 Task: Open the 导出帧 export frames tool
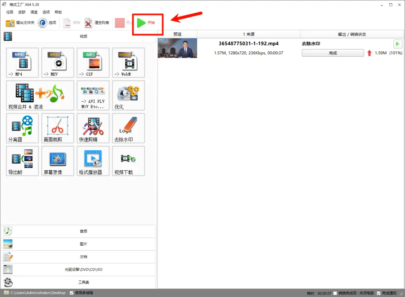pos(22,161)
